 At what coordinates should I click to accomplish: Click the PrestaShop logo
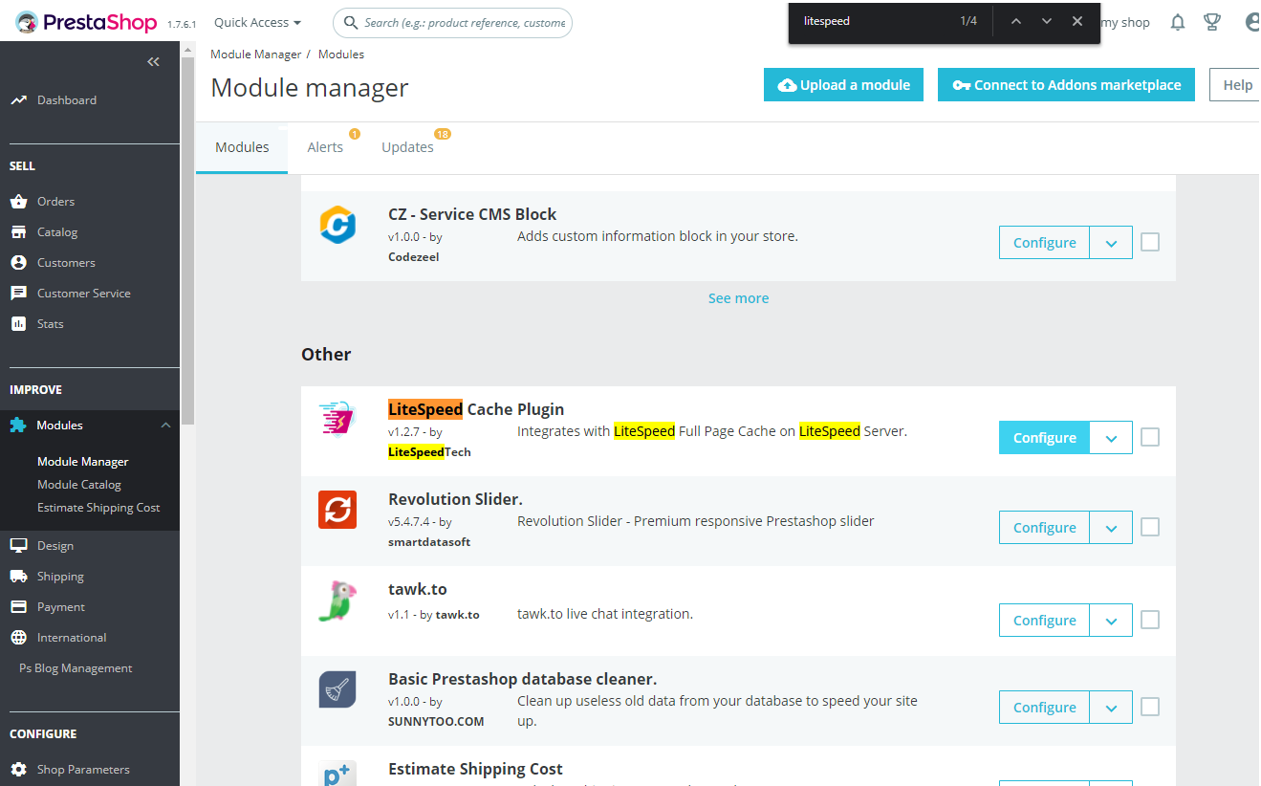pyautogui.click(x=88, y=22)
